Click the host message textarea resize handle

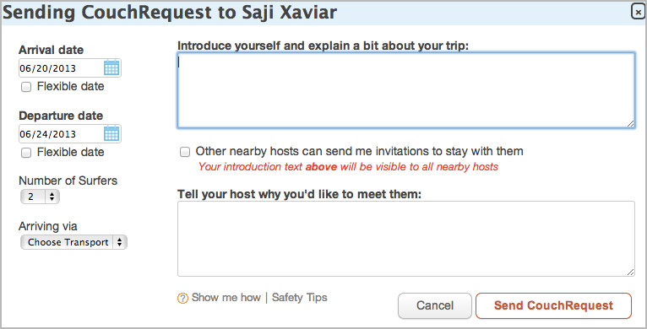631,272
